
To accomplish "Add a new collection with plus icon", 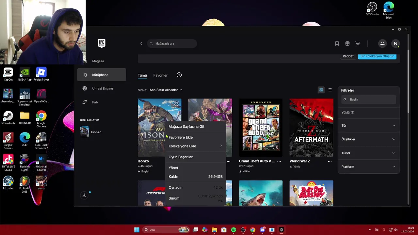I will pos(179,75).
